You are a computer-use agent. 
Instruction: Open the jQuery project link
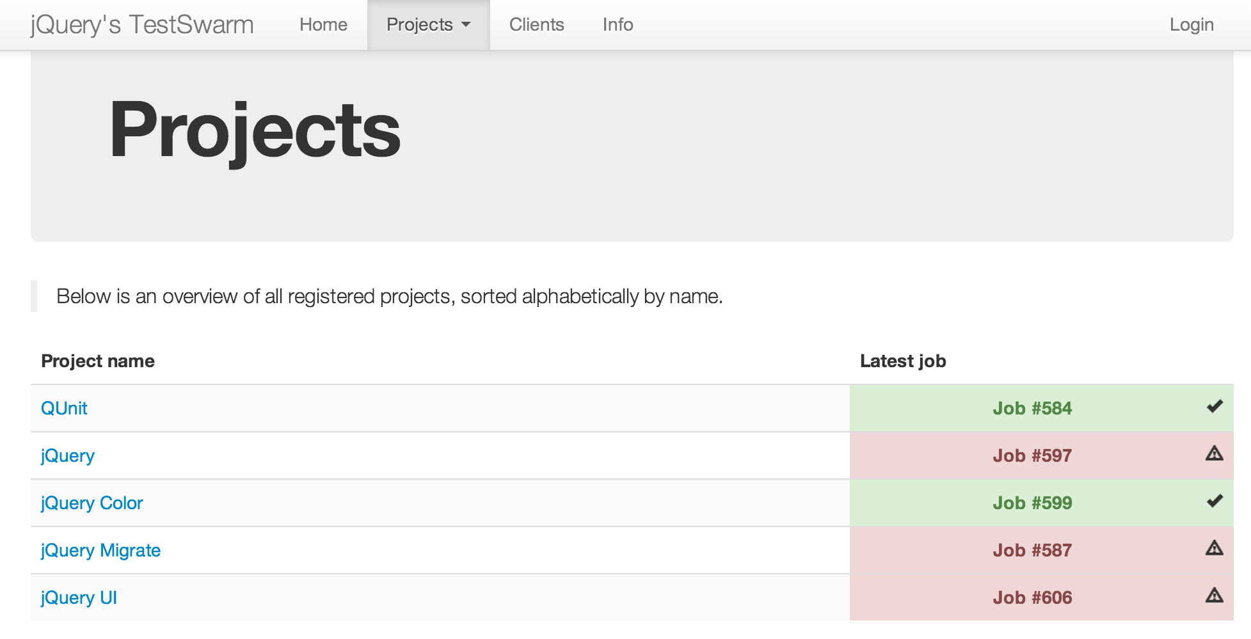coord(67,456)
